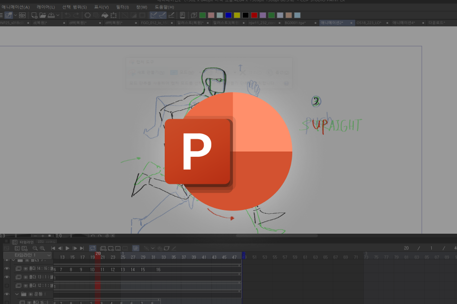
Task: Click the Clip Studio swirl icon
Action: 22,15
